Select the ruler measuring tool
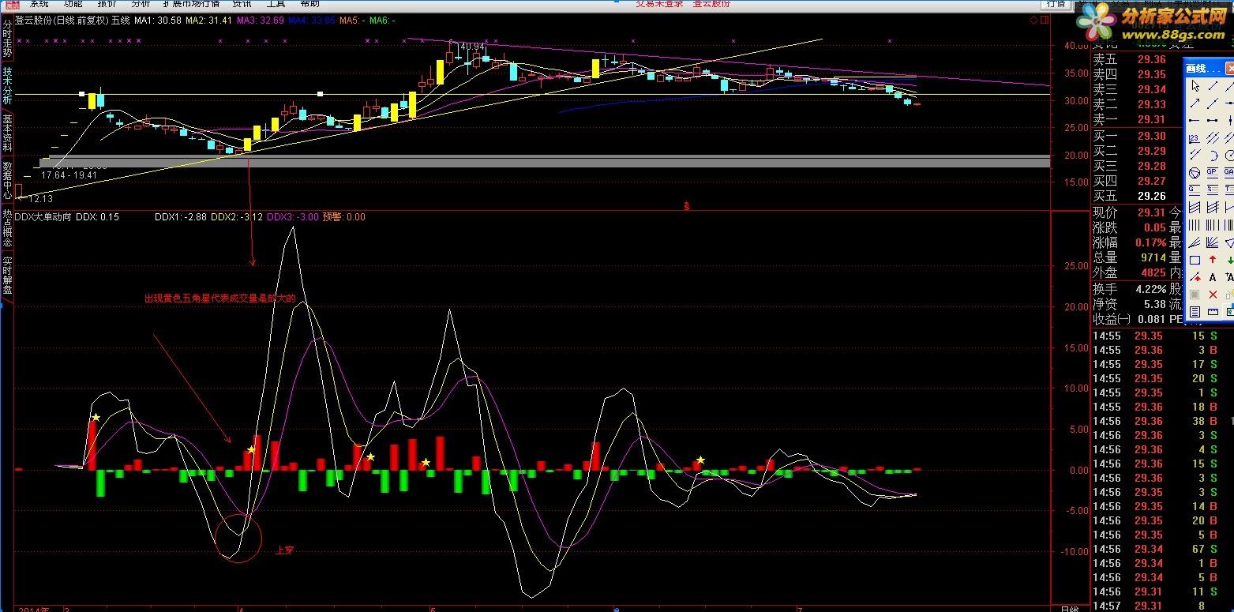 1213,312
